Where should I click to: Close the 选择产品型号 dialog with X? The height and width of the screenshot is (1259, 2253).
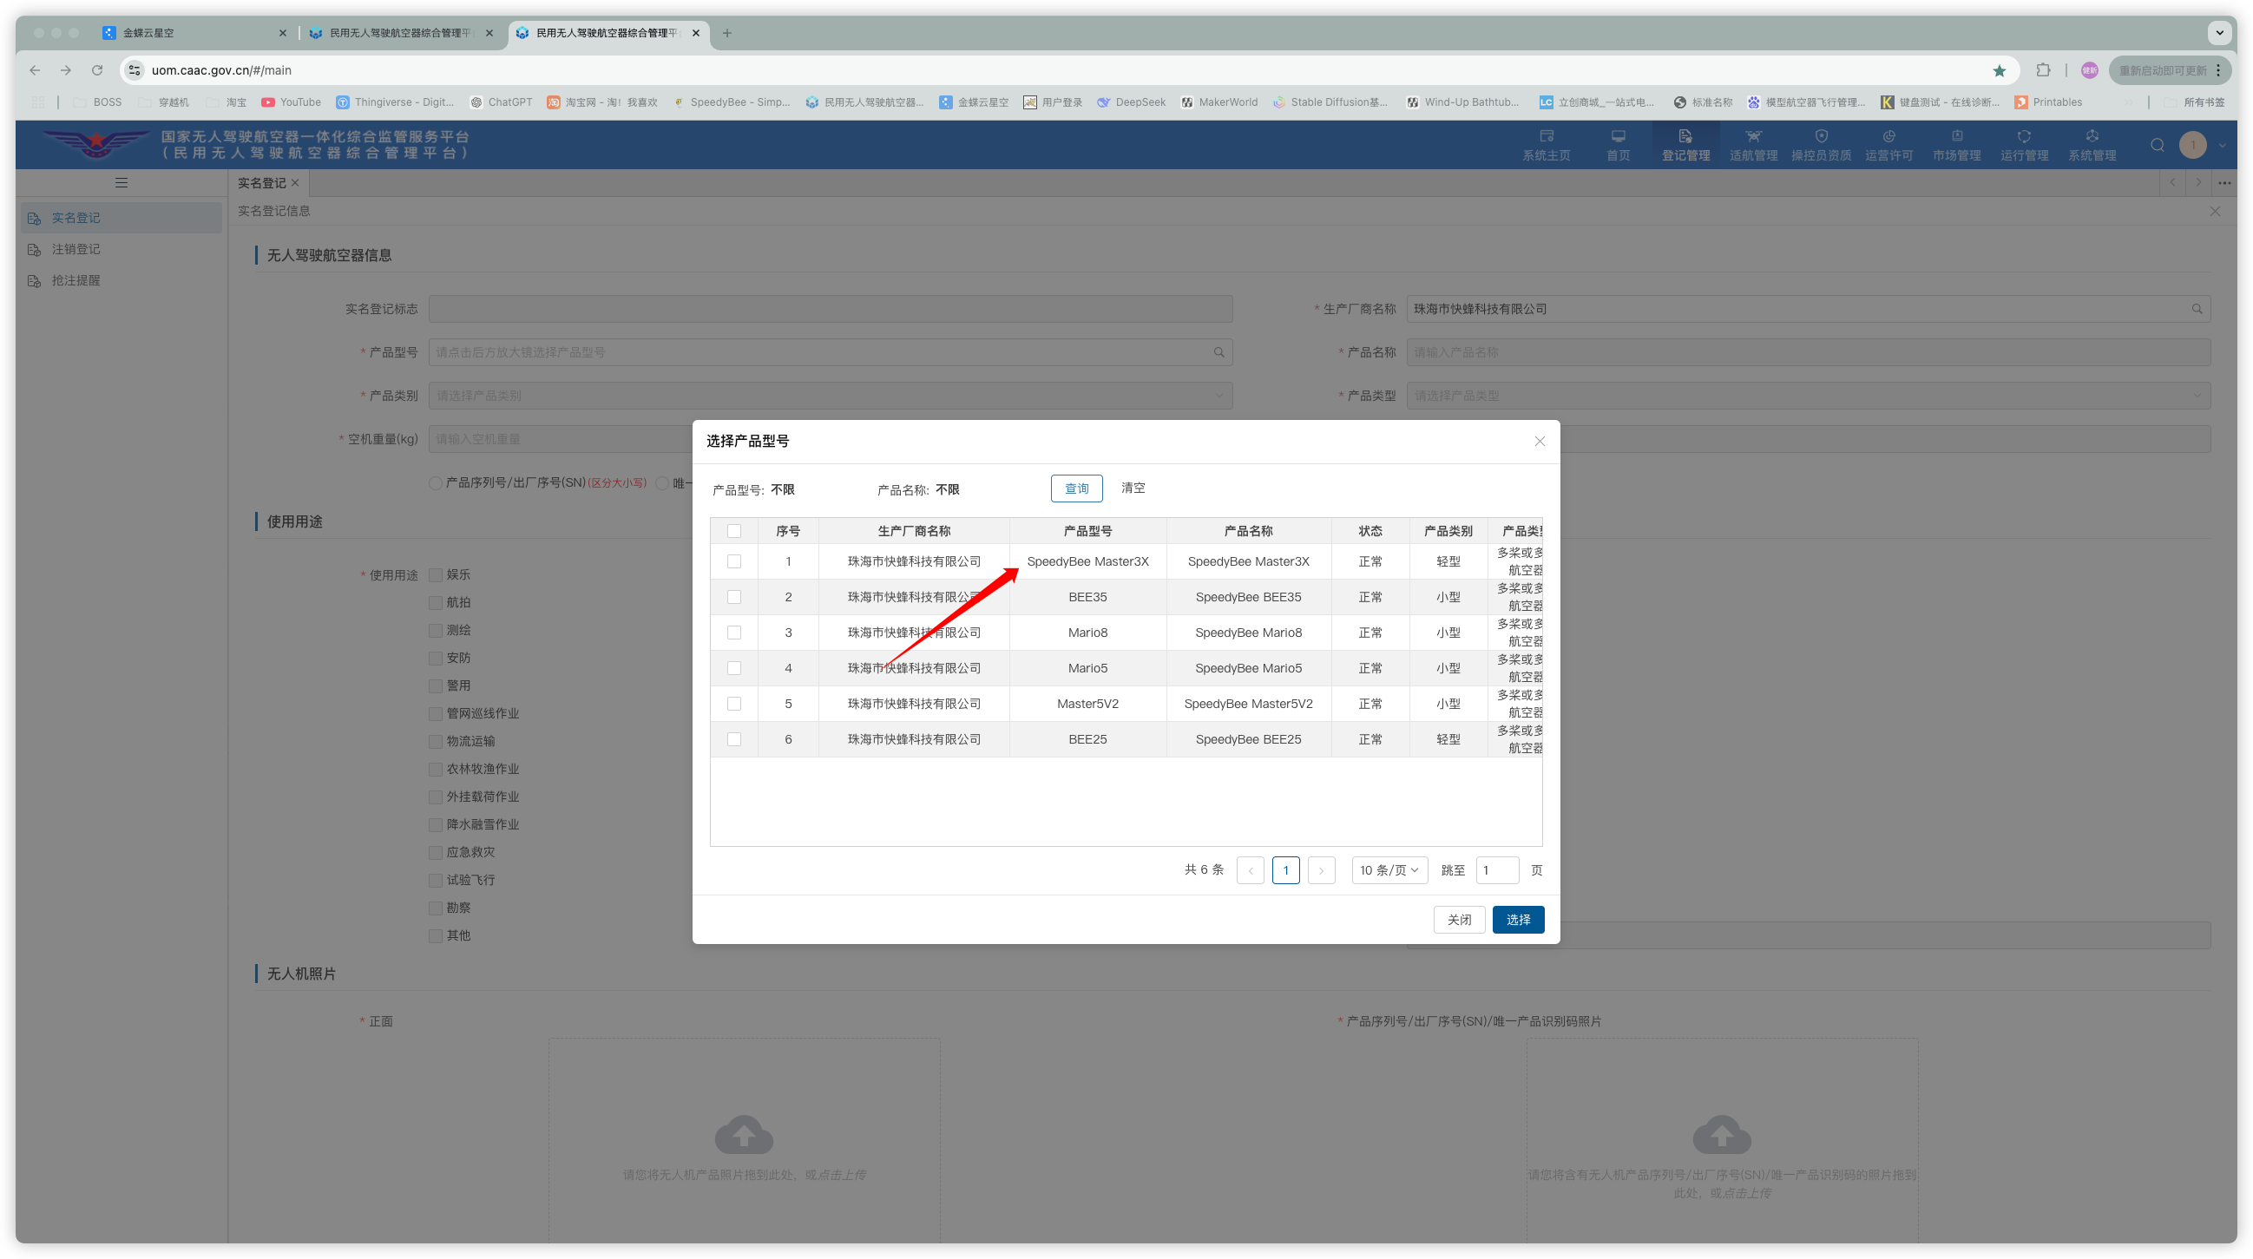1540,442
